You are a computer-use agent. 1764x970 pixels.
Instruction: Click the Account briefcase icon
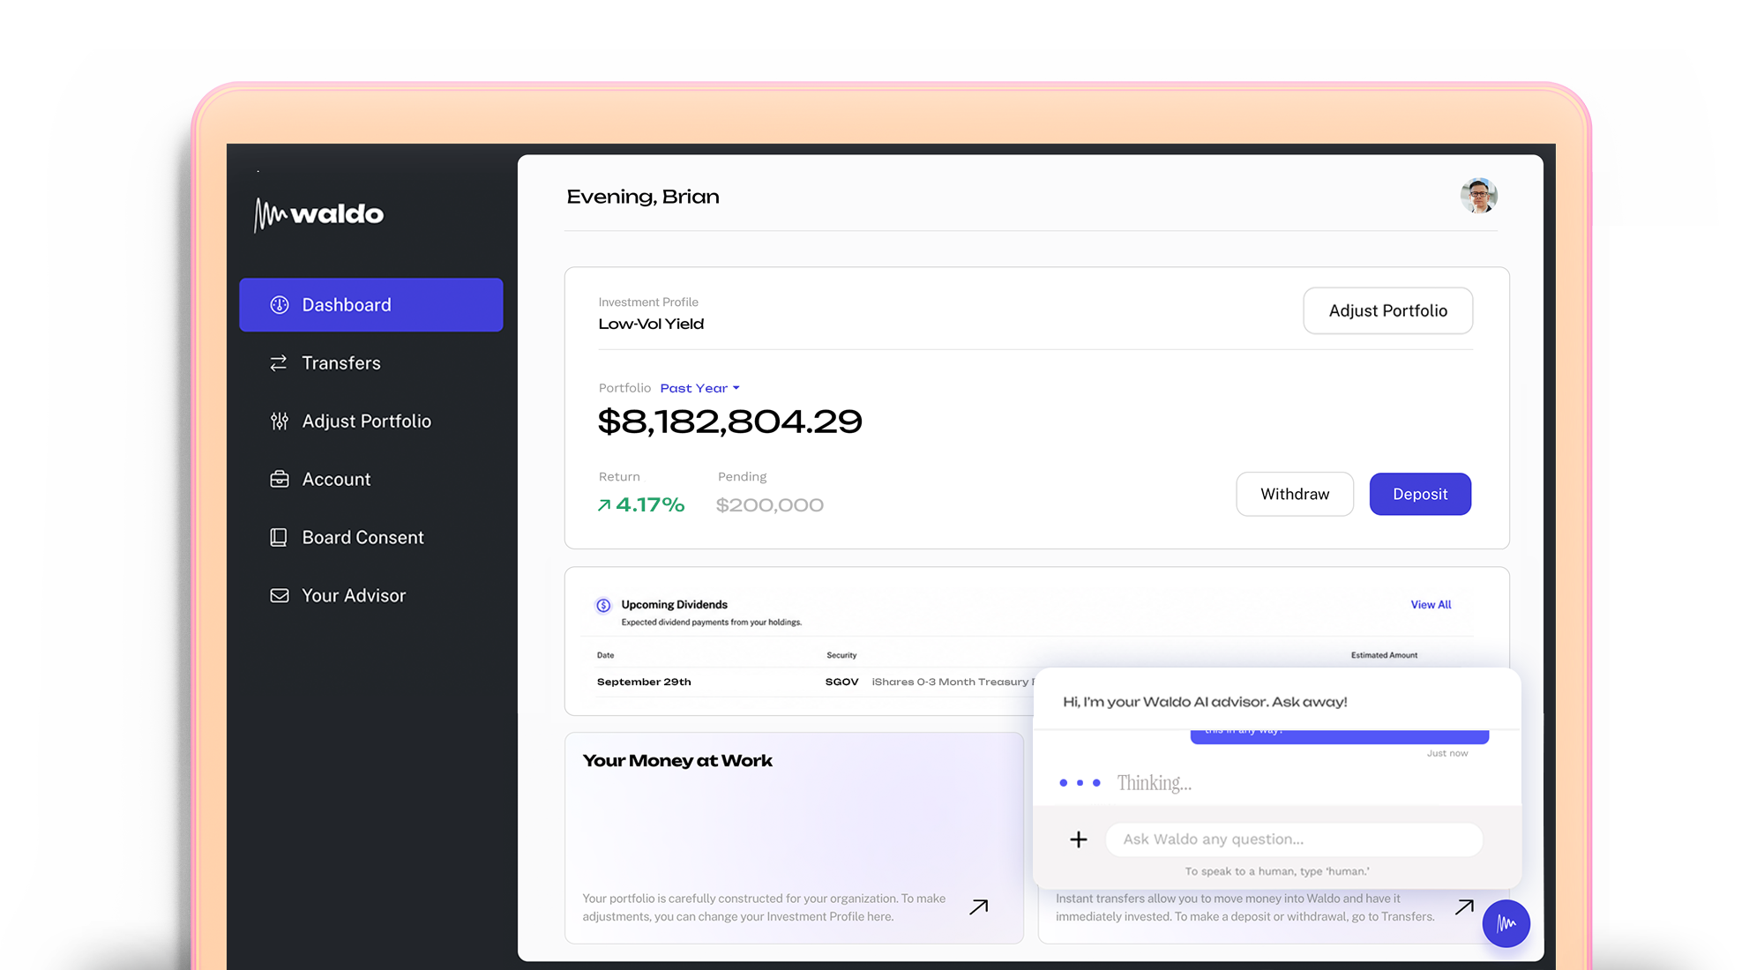point(280,479)
